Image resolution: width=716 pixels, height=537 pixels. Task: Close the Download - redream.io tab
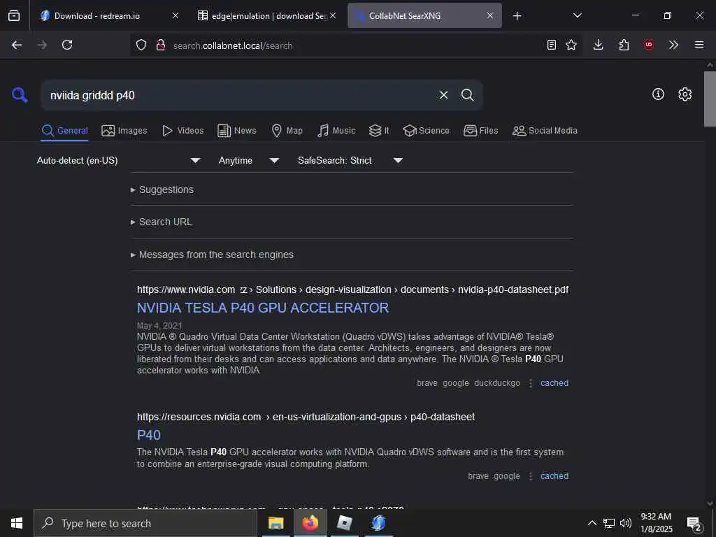pos(176,15)
